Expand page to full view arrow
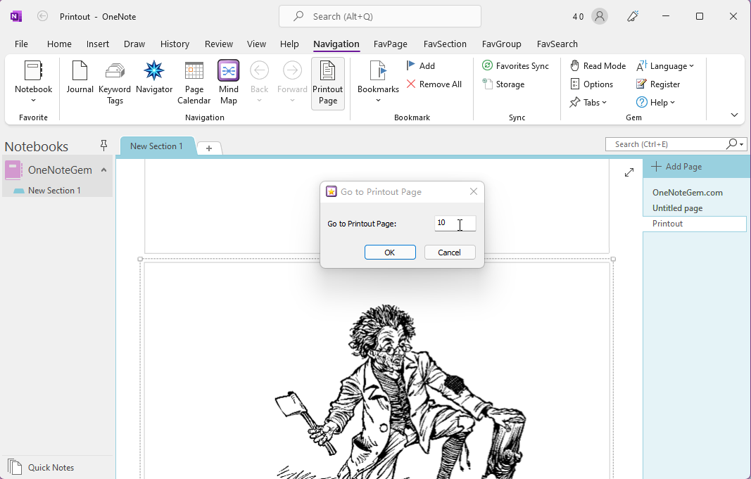Viewport: 751px width, 479px height. pyautogui.click(x=629, y=172)
